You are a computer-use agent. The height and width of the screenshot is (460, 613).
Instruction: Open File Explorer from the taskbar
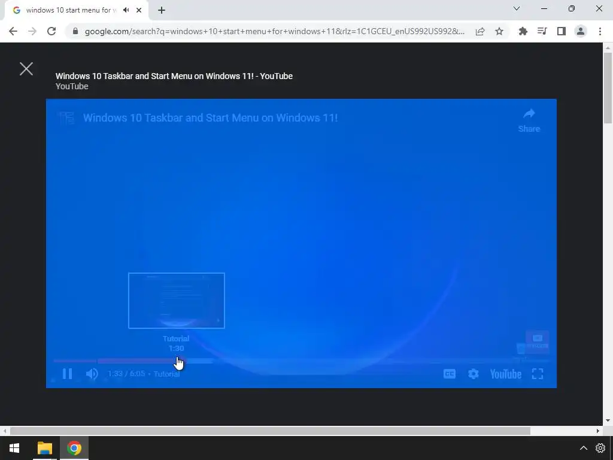click(x=44, y=448)
